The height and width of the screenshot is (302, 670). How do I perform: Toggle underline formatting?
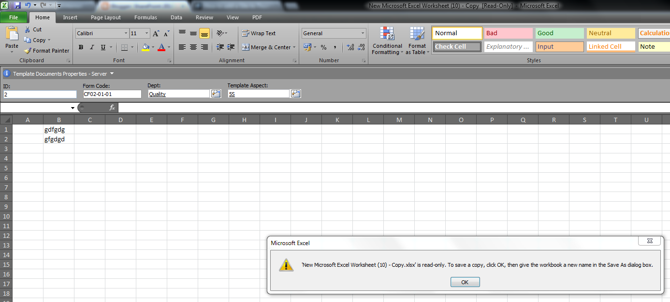(x=103, y=47)
